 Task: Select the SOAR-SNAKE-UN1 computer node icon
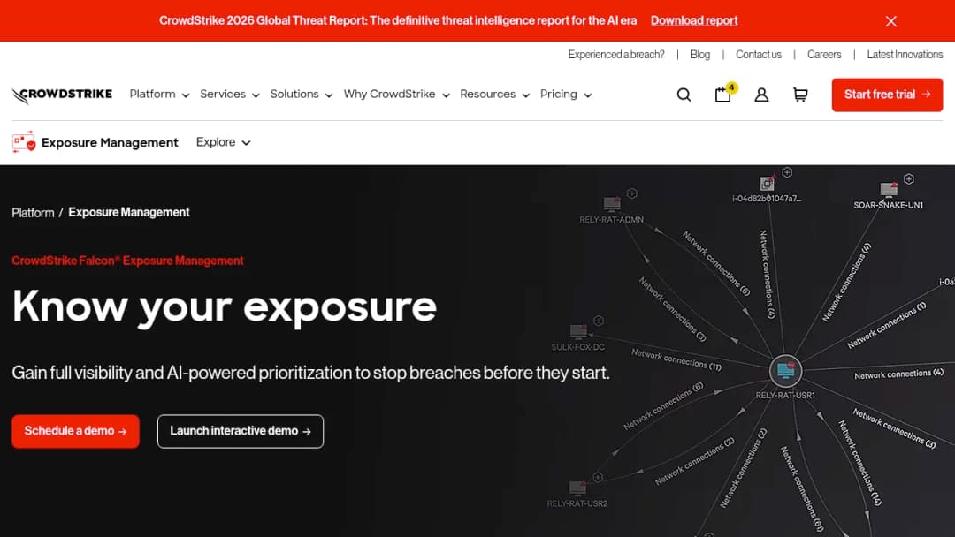tap(889, 190)
